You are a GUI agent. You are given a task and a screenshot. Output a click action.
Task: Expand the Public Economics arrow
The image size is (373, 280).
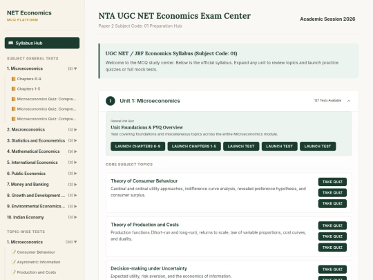pos(75,174)
